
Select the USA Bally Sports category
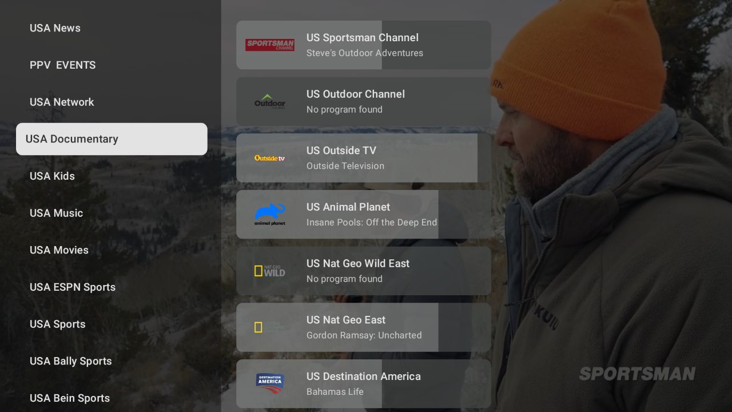click(x=71, y=361)
